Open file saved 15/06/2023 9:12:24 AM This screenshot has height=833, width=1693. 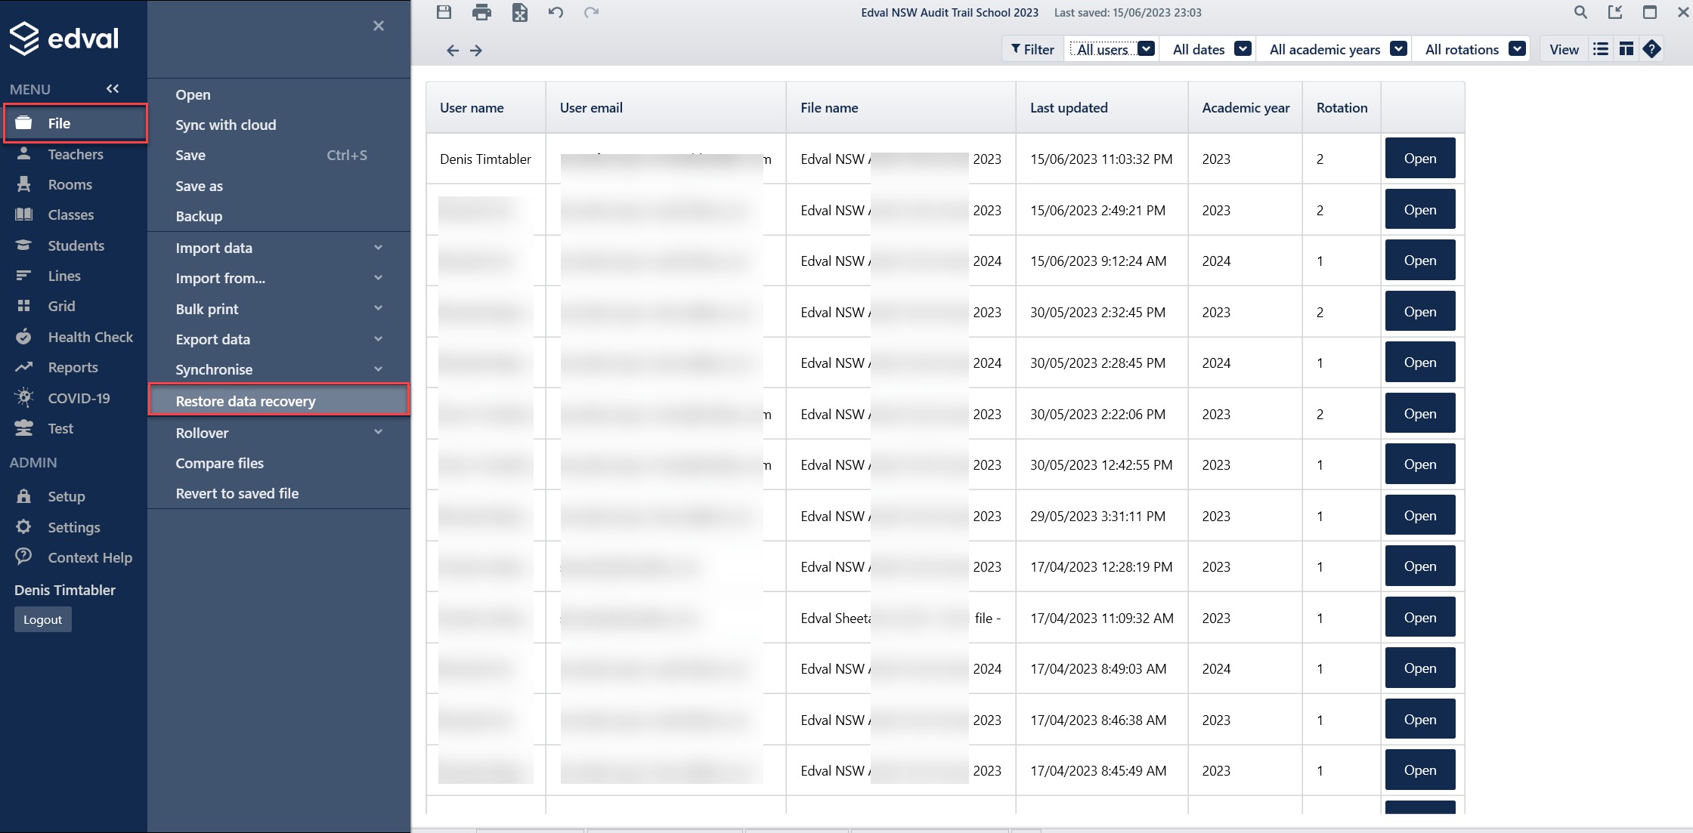coord(1420,261)
